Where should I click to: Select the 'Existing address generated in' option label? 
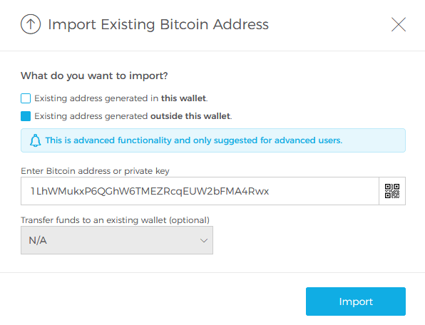(x=96, y=98)
